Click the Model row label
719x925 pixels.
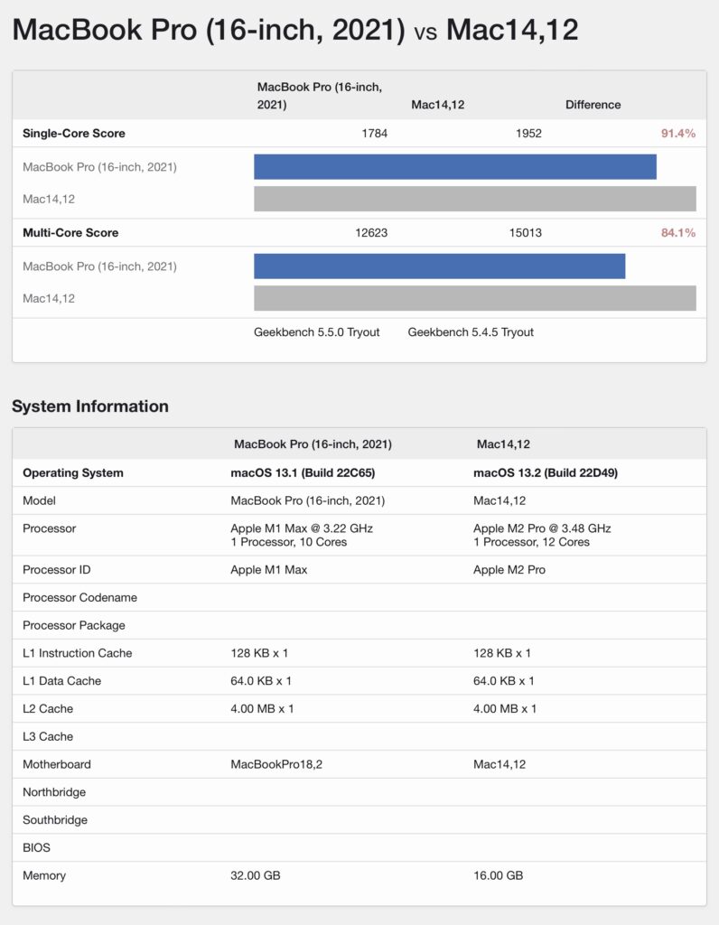pos(39,500)
